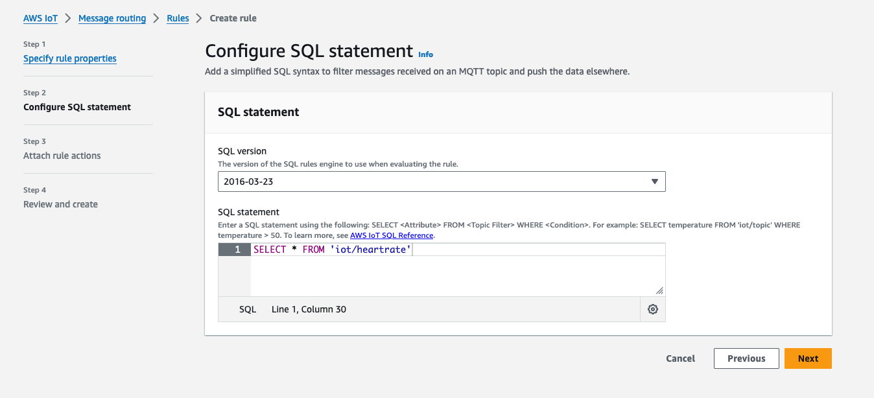Viewport: 874px width, 398px height.
Task: Click the editor resize handle
Action: [659, 291]
